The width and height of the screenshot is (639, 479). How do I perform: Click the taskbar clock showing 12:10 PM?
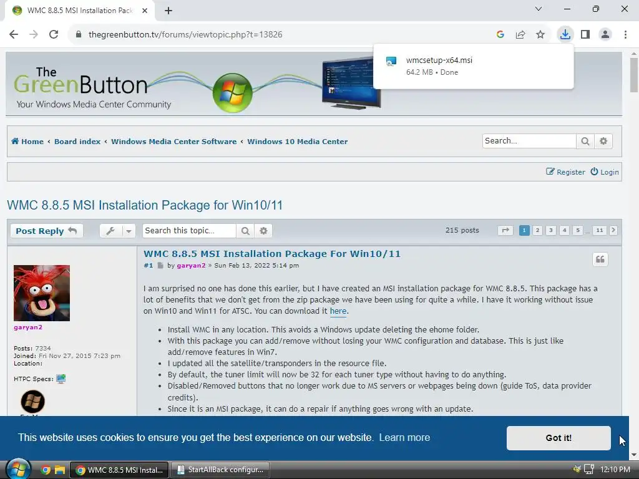pyautogui.click(x=615, y=470)
